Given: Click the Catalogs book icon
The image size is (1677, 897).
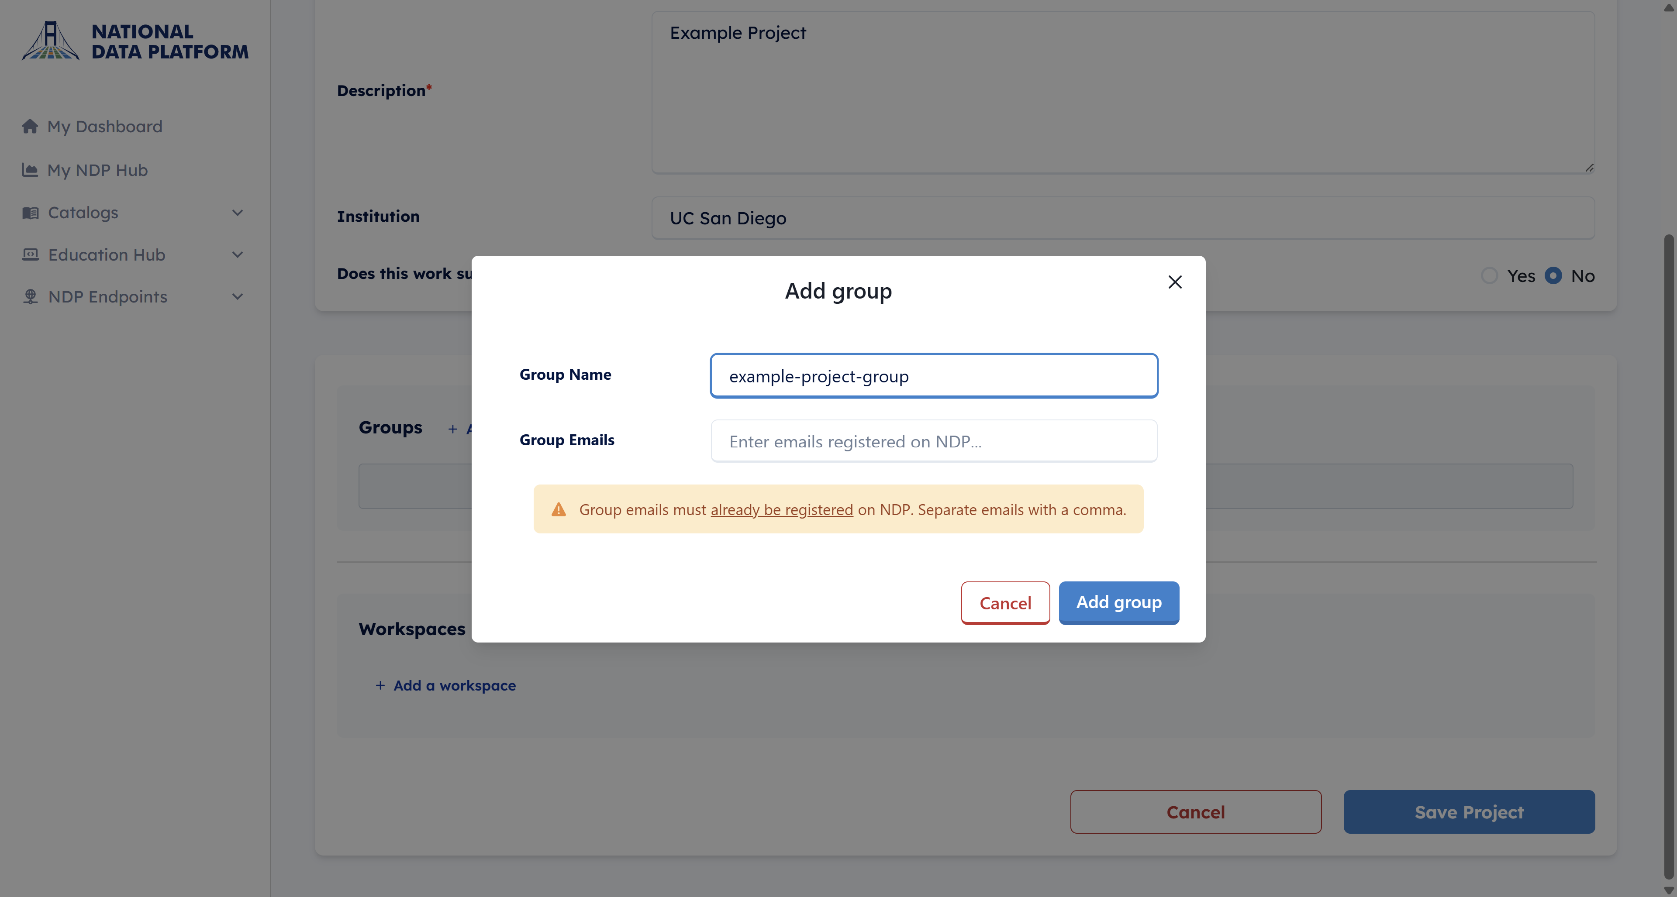Looking at the screenshot, I should [x=30, y=213].
